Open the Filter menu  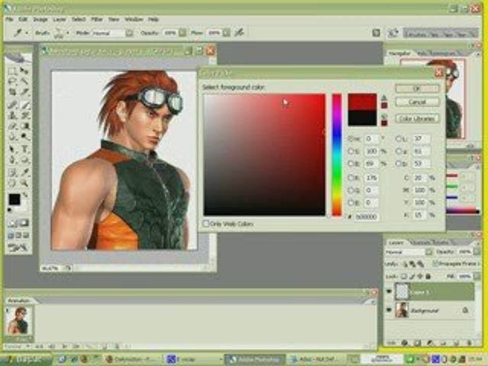tap(97, 19)
